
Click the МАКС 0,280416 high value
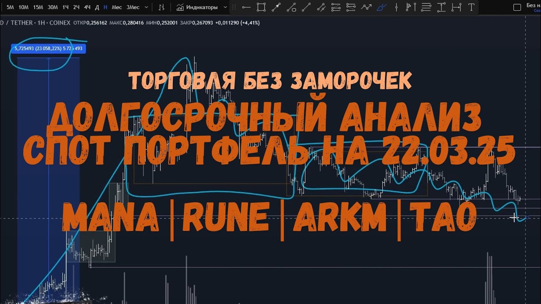[x=126, y=23]
